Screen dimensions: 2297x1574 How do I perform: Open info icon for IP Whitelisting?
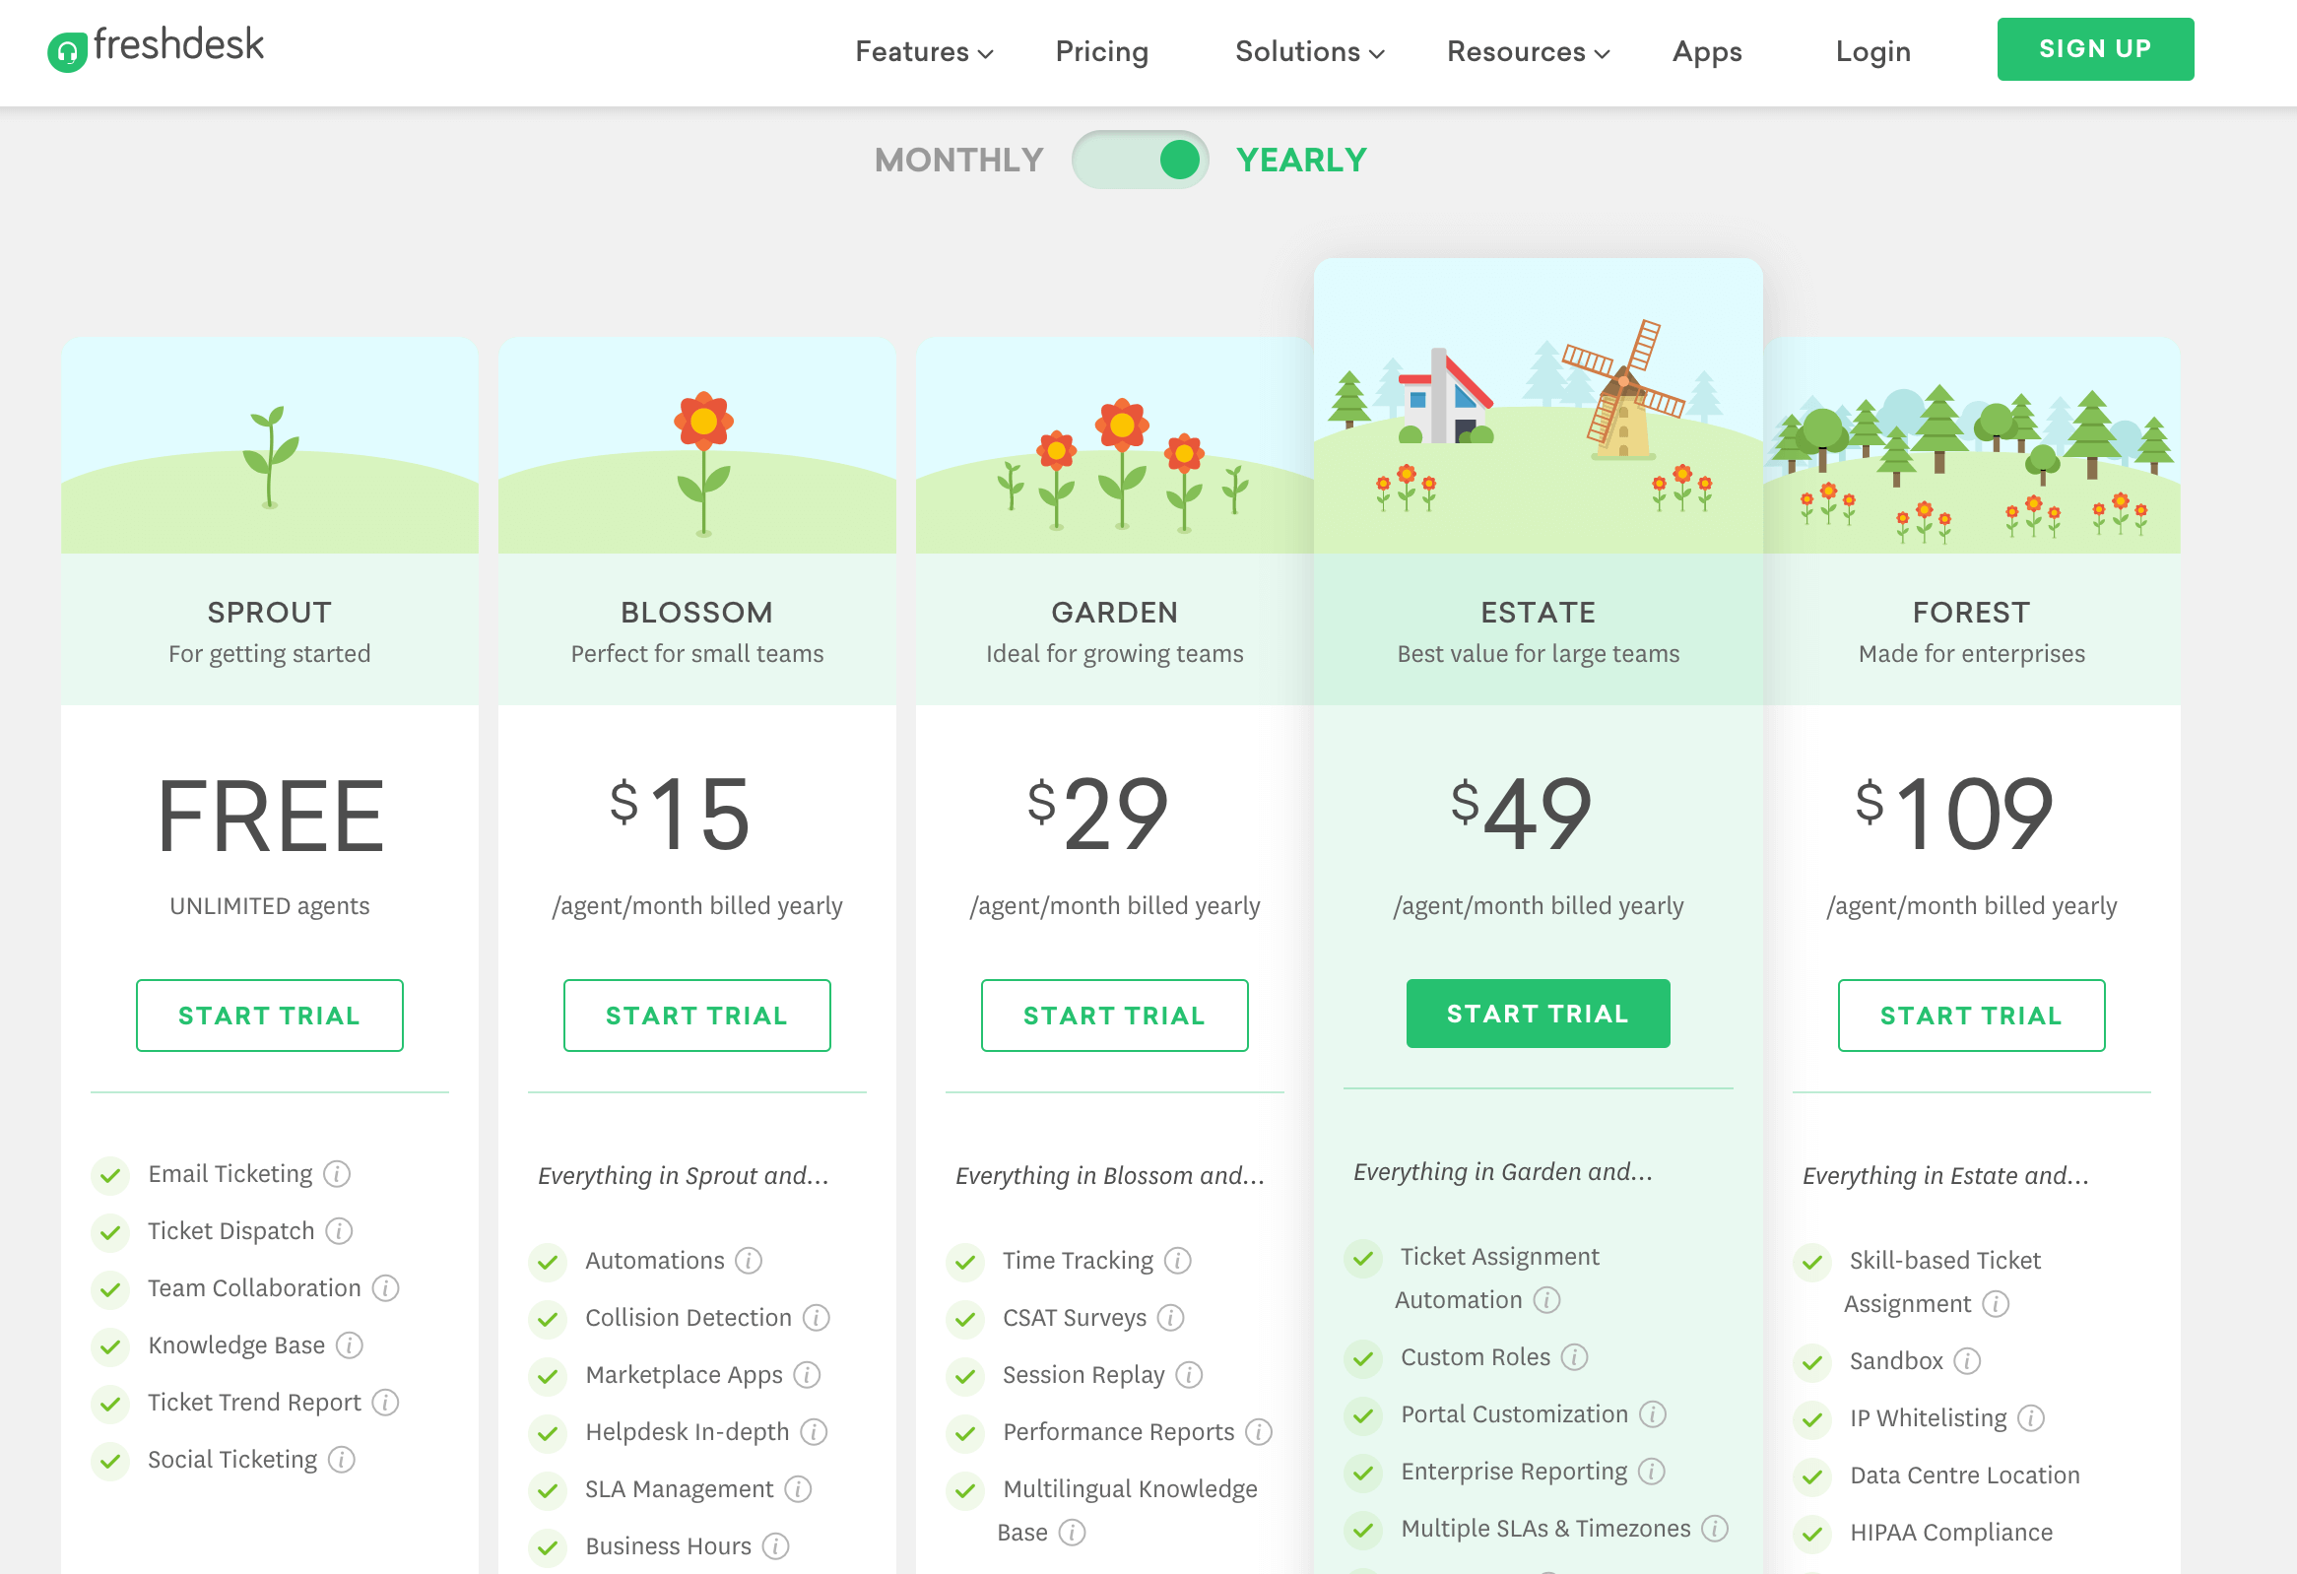2032,1419
